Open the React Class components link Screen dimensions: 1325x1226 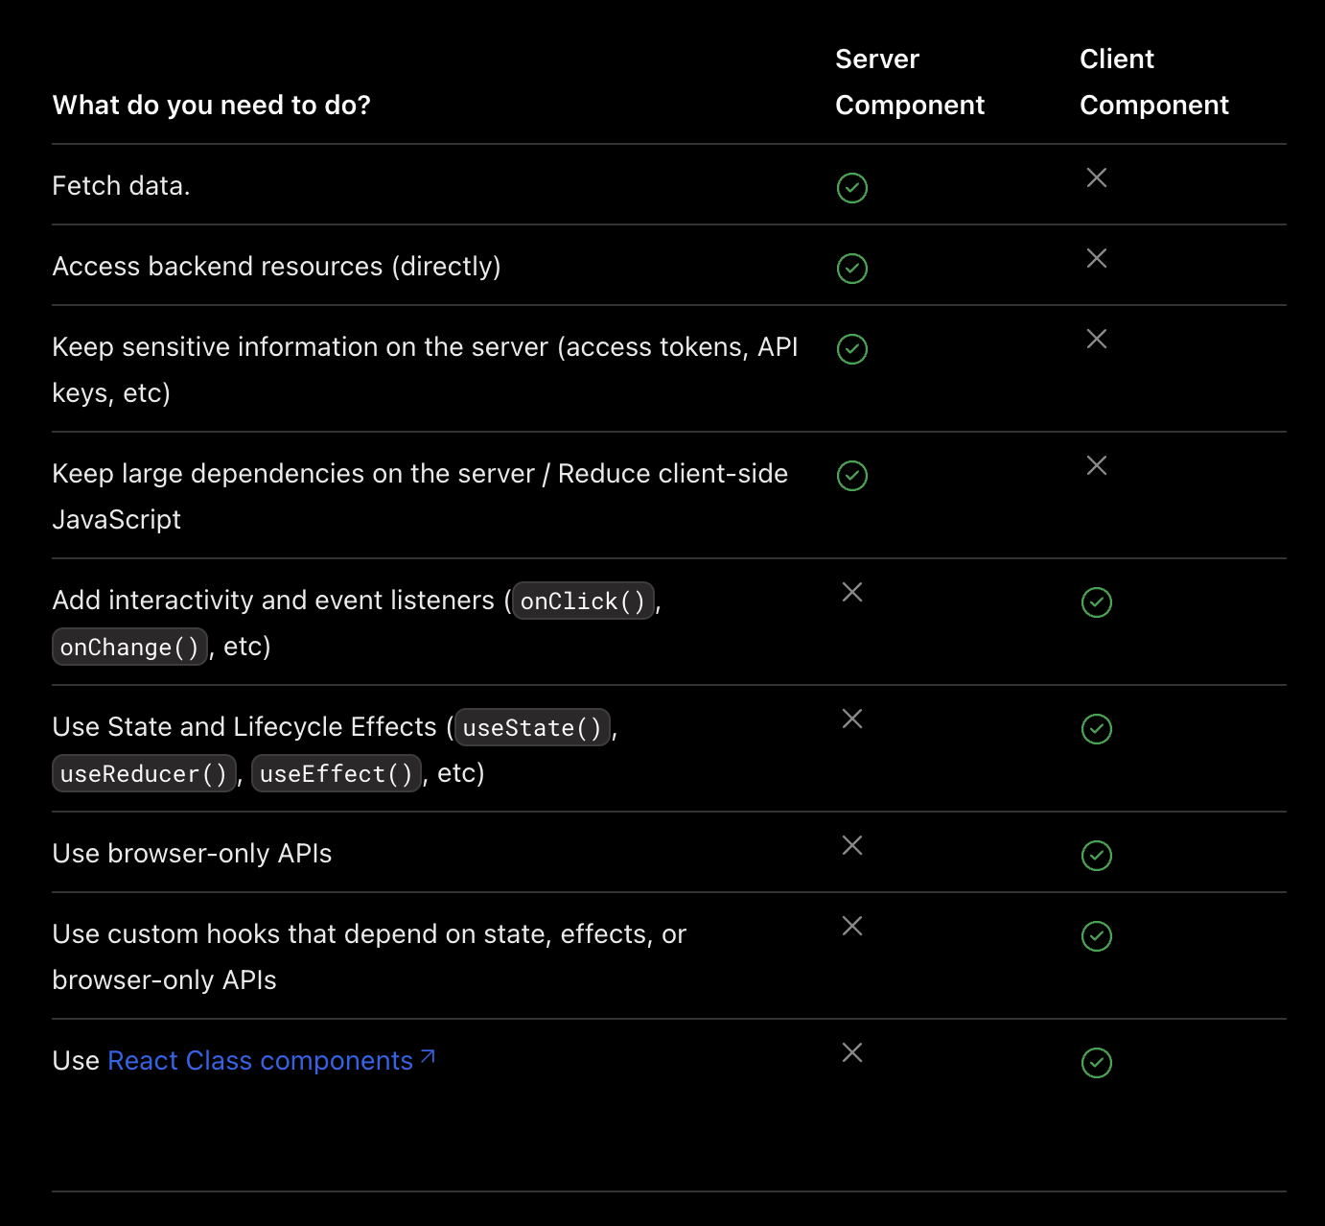[x=260, y=1061]
